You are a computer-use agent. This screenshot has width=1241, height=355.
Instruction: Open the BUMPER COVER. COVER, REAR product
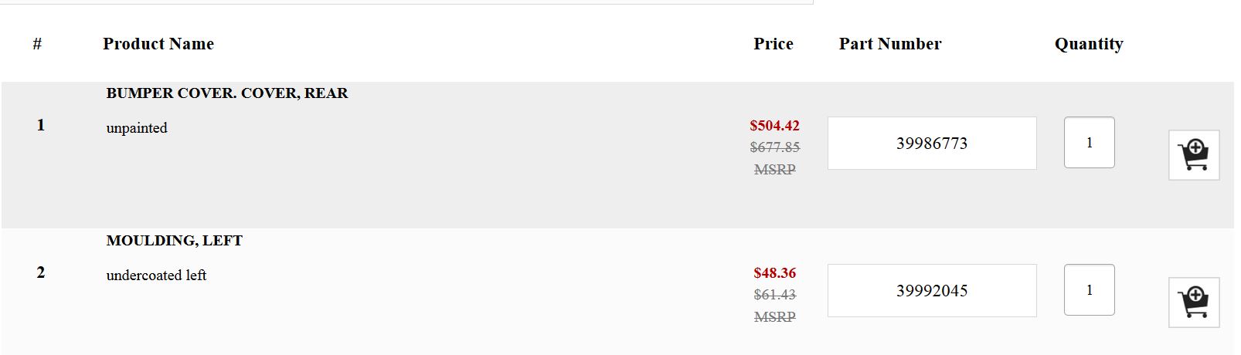227,93
